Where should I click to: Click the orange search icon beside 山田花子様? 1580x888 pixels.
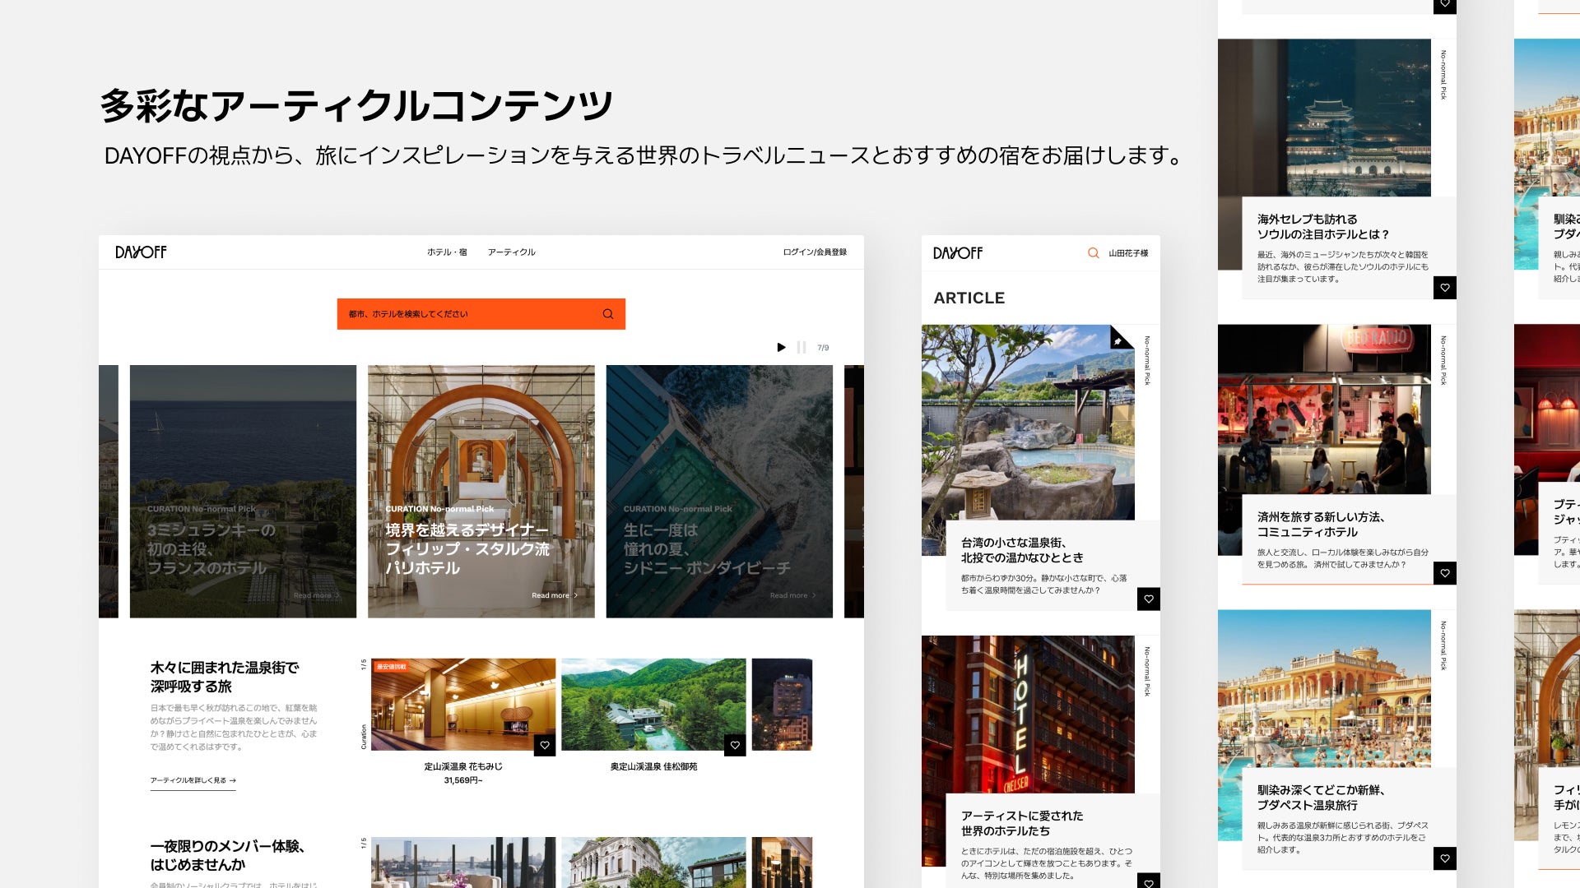coord(1093,253)
